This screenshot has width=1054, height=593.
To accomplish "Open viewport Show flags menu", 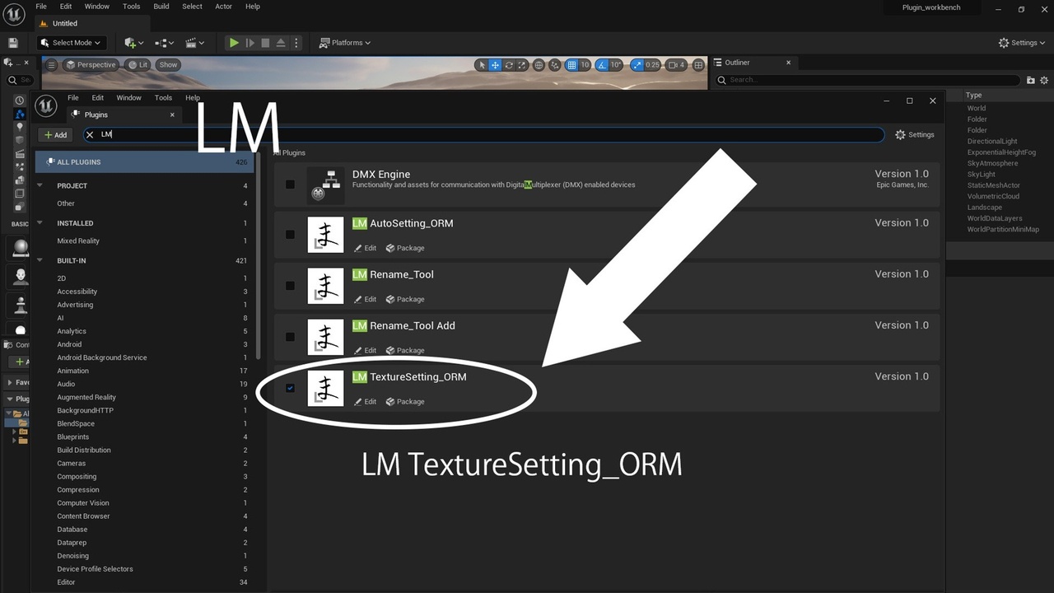I will (x=168, y=65).
